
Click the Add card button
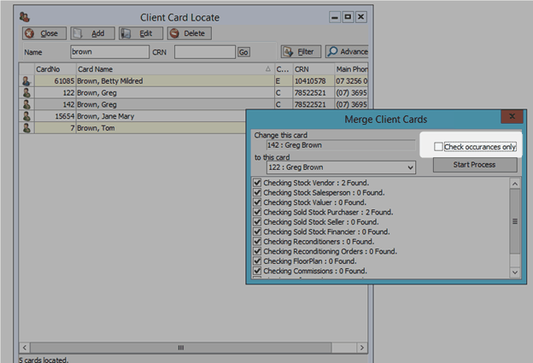click(92, 33)
